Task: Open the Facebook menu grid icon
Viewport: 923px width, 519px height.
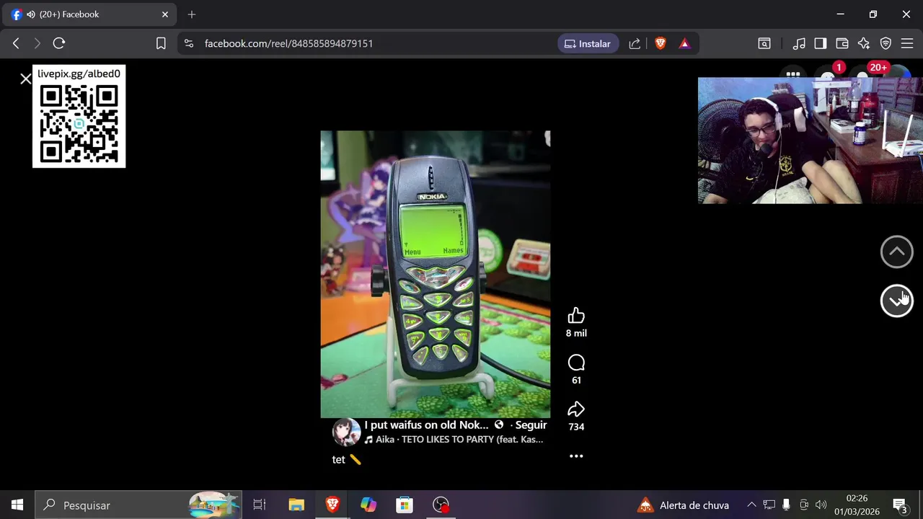Action: 793,74
